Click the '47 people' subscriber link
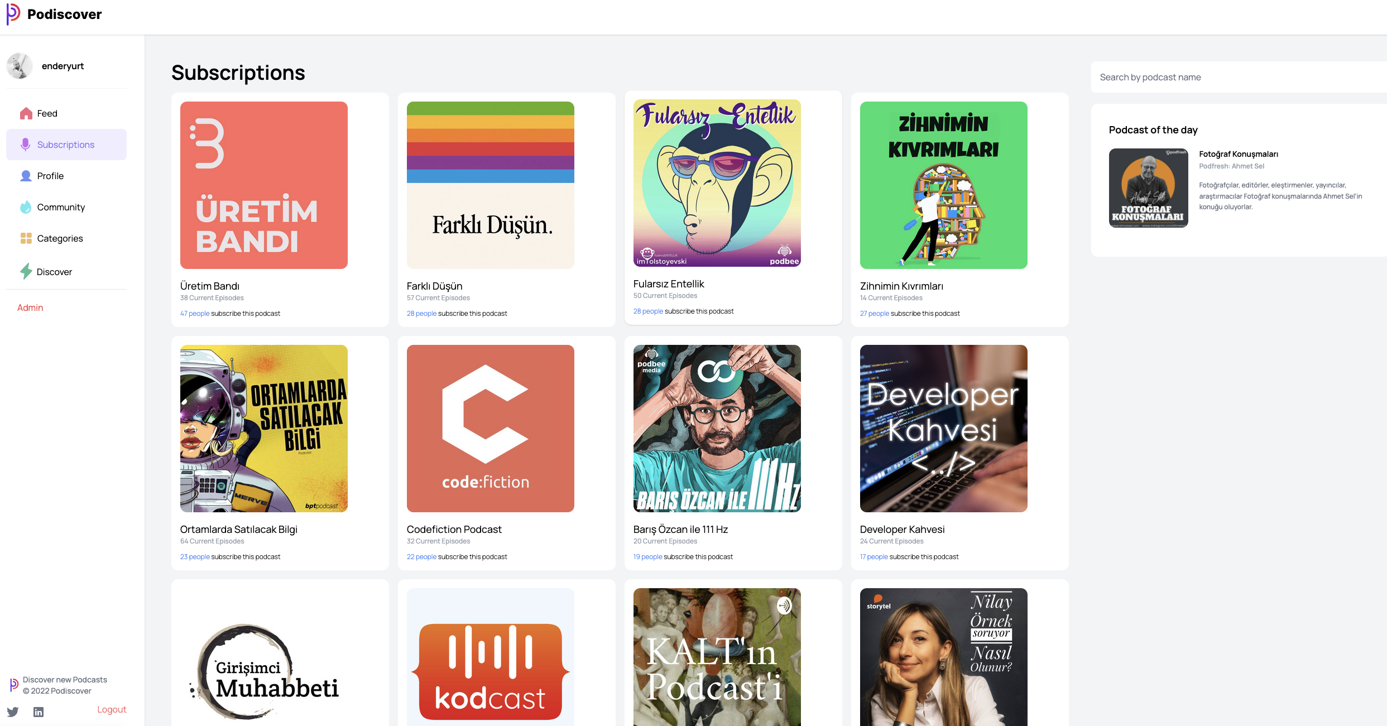Screen dimensions: 1387x726 click(195, 314)
